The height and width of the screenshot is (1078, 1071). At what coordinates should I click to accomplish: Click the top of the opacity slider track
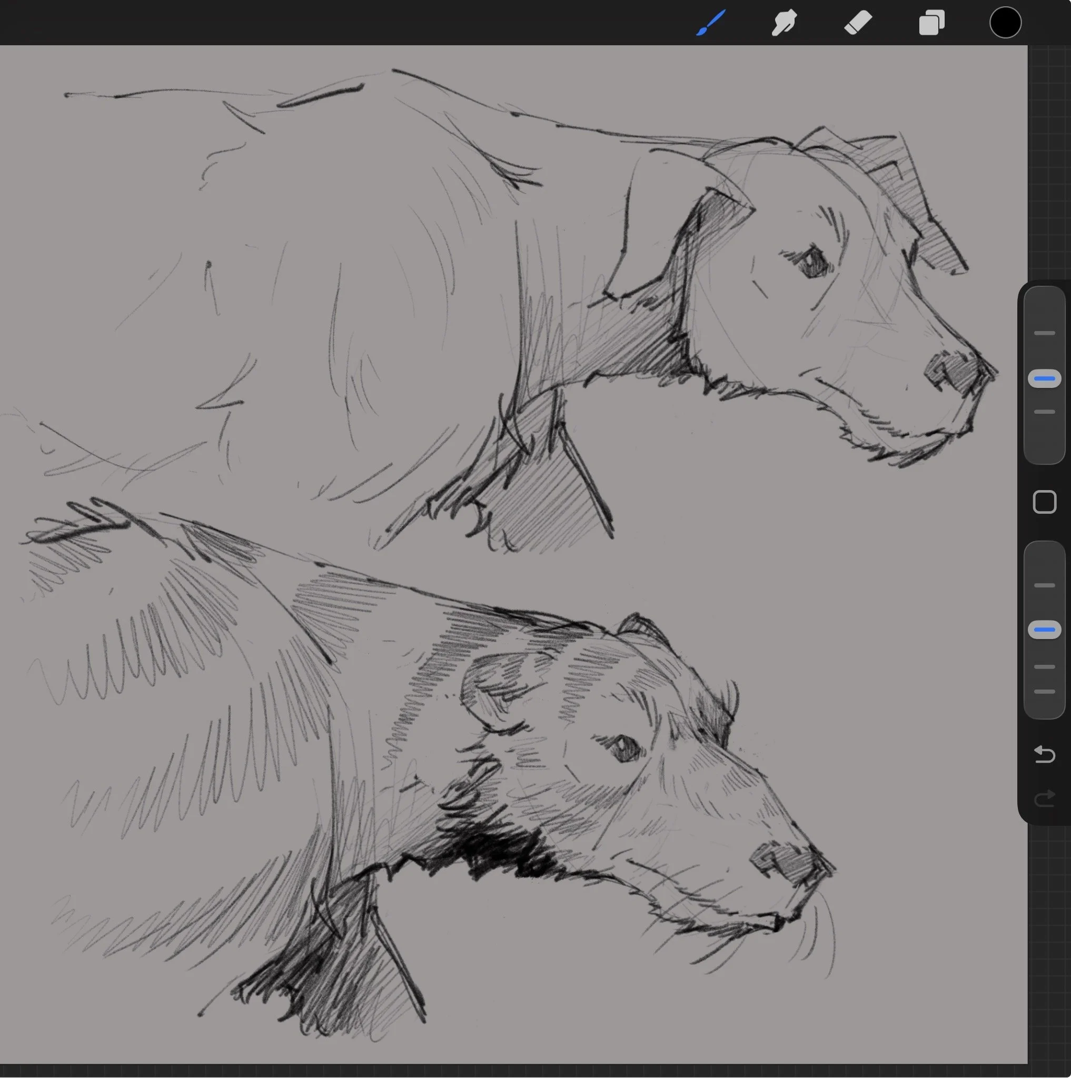[1044, 552]
